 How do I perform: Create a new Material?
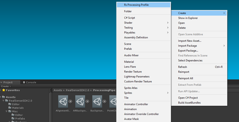coord(144,62)
